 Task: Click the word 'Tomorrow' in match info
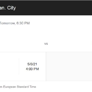tap(7, 23)
